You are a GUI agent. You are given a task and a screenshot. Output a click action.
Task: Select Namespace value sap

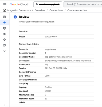point(46,64)
